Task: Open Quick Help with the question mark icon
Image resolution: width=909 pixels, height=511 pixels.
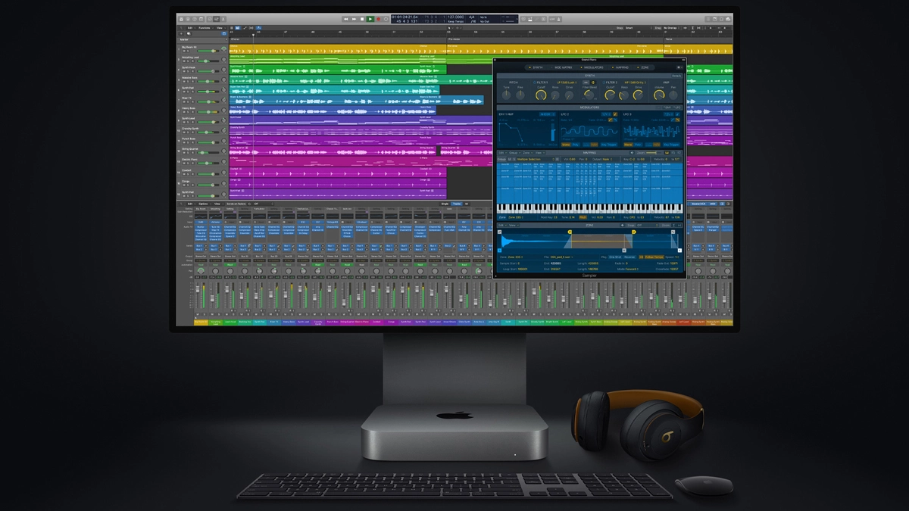Action: [x=195, y=19]
